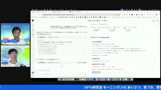Click the New plus icon in sidebar
The image size is (161, 90).
coord(33,24)
